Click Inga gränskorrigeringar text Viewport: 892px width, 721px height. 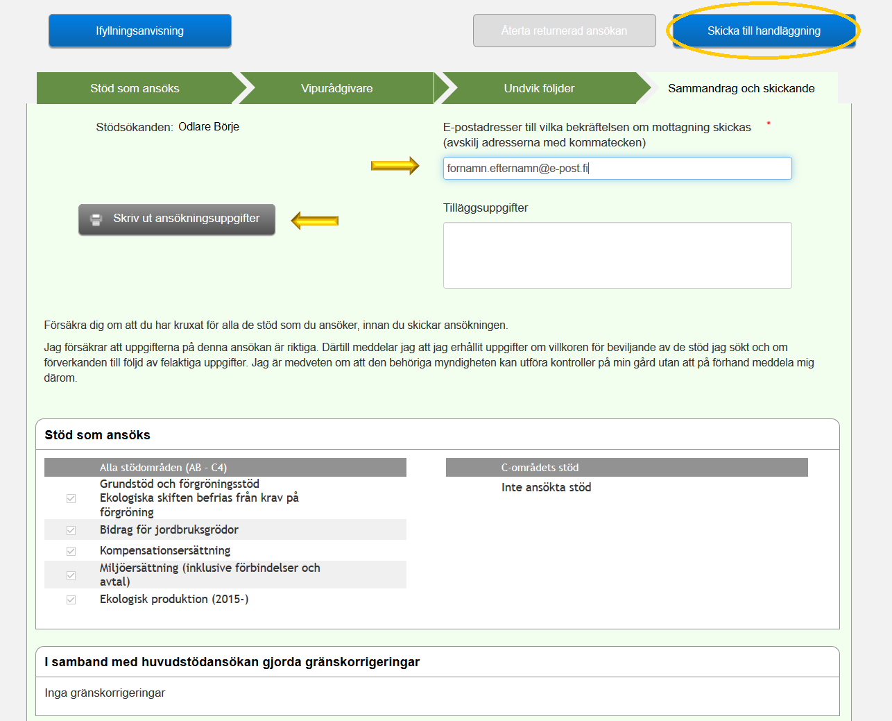105,693
